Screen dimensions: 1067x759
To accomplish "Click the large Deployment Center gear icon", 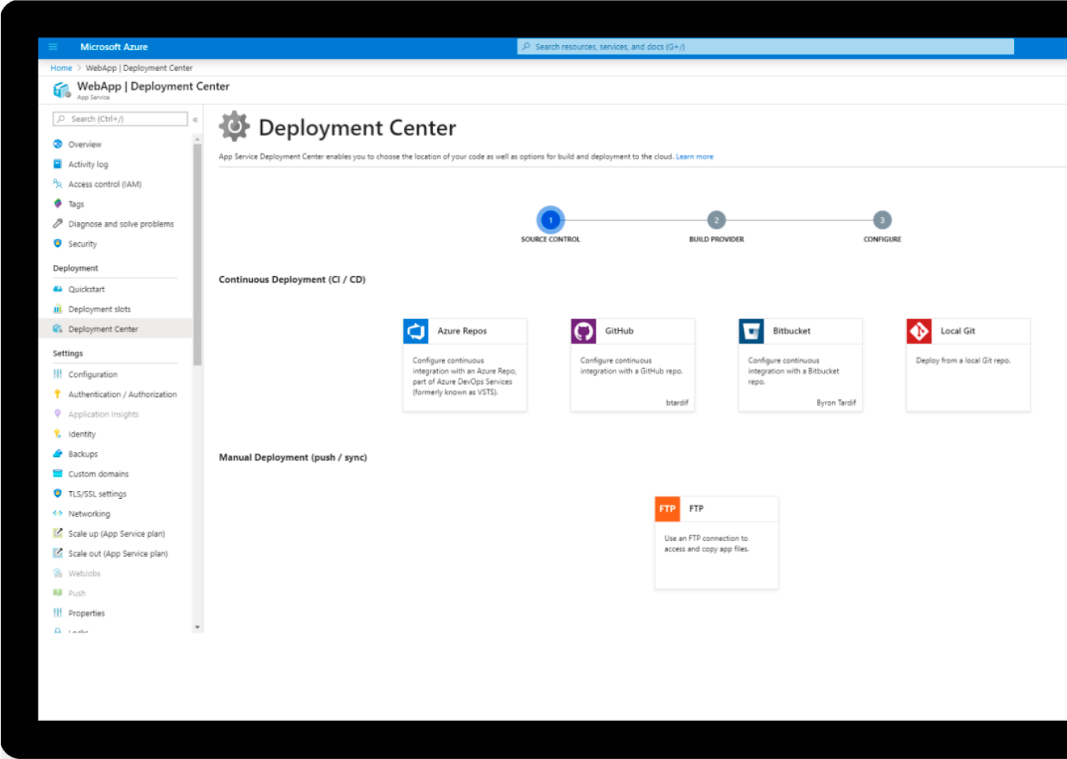I will click(x=234, y=126).
